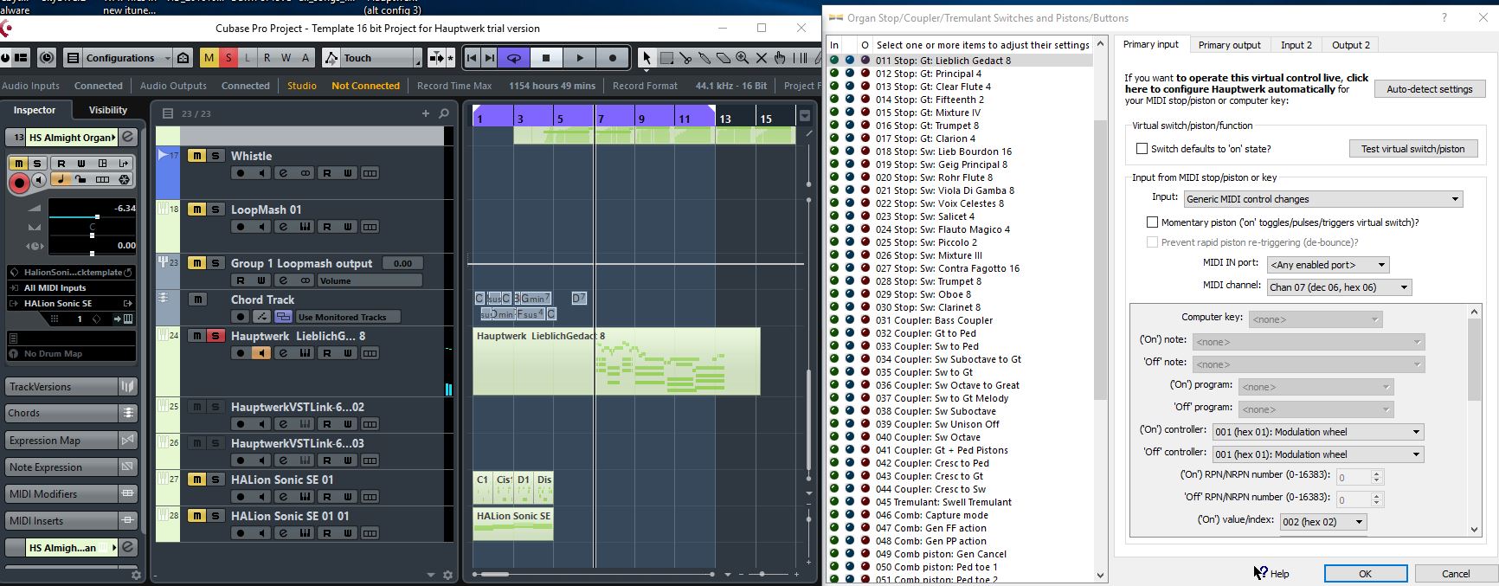The height and width of the screenshot is (586, 1499).
Task: Start playback with the Play button
Action: (580, 58)
